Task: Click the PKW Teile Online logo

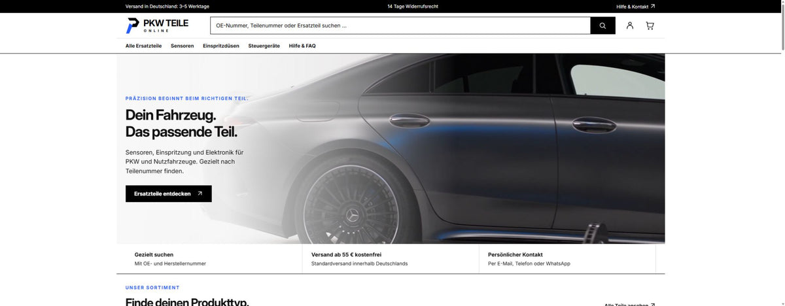Action: tap(158, 25)
